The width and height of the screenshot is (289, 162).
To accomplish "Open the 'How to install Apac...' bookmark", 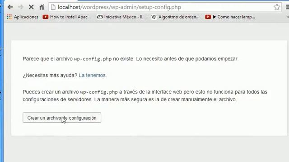I will [67, 17].
